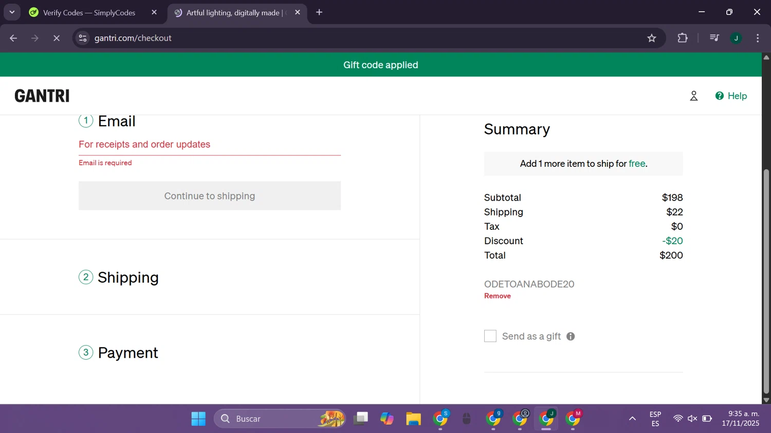Open Chrome three-dot menu
The height and width of the screenshot is (433, 771).
[758, 38]
